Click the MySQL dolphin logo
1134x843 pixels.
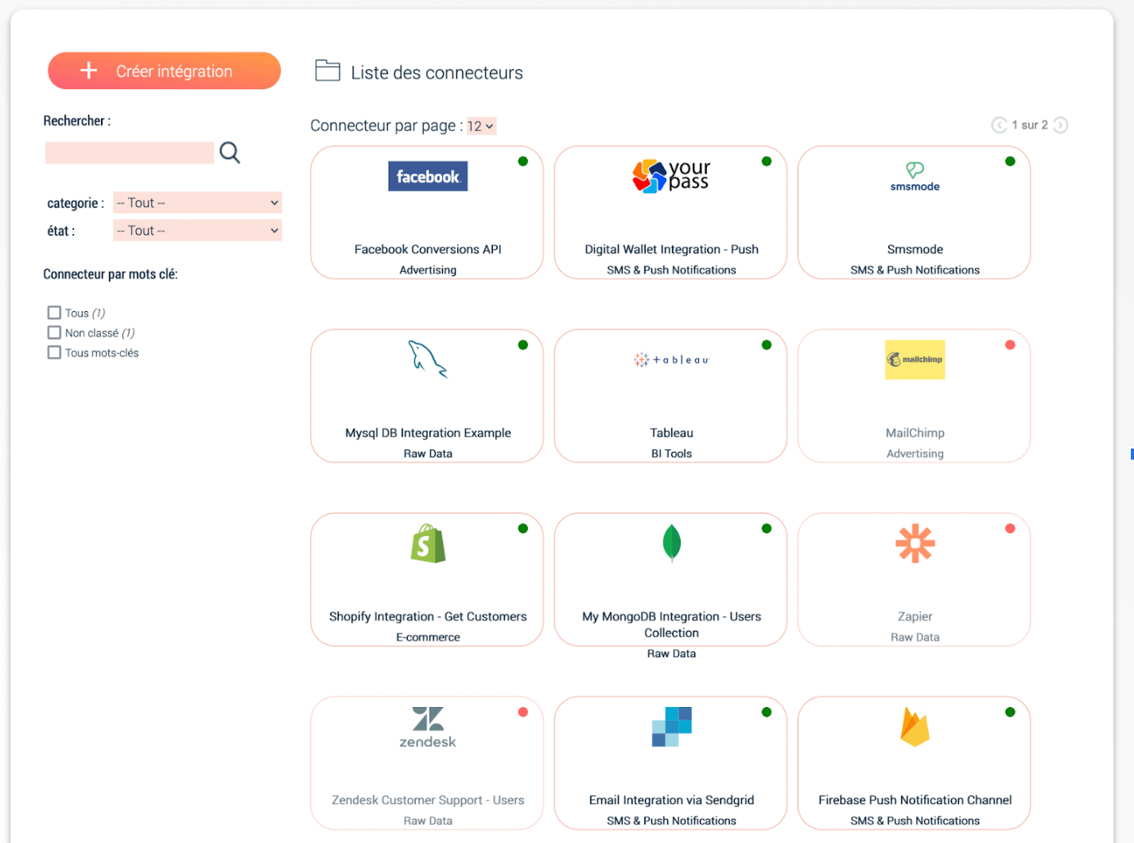428,359
